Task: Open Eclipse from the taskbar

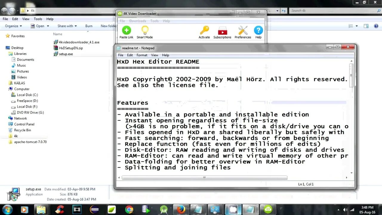Action: pyautogui.click(x=94, y=210)
